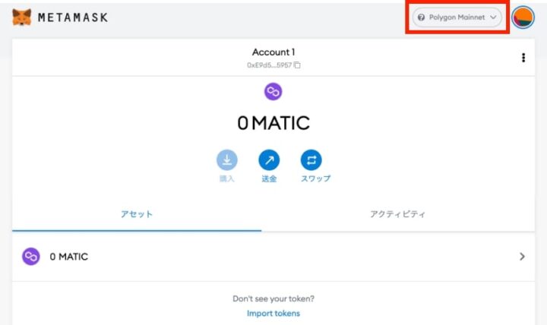Click the Buy (購入) download icon

click(227, 160)
